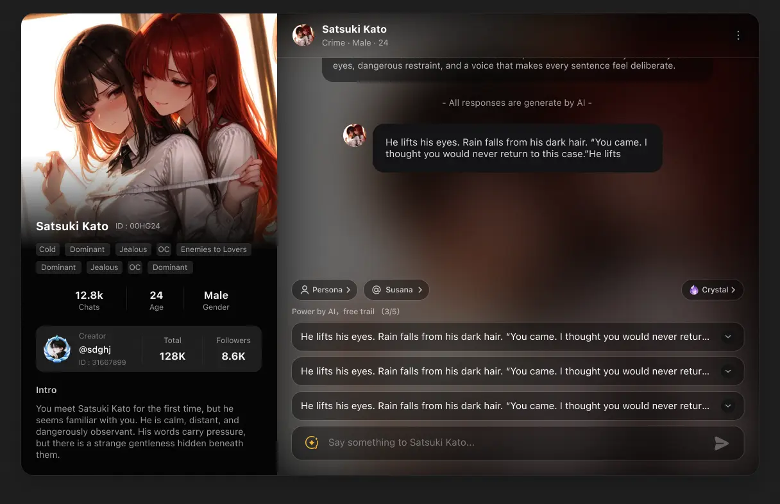Click the 'Power by AI, free trail (3/5)' label
780x504 pixels.
coord(346,312)
